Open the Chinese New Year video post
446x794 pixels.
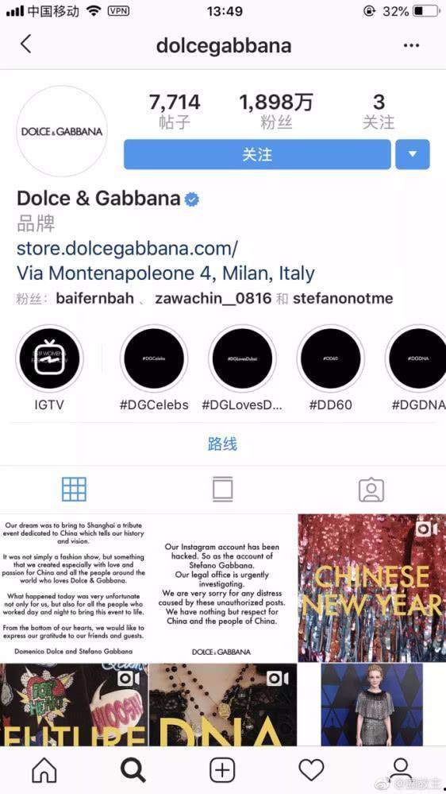pyautogui.click(x=371, y=588)
